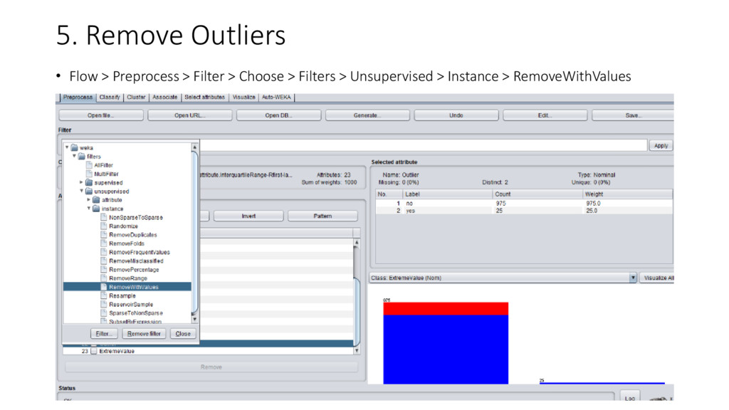Click the Weight column header
The image size is (729, 410).
627,194
